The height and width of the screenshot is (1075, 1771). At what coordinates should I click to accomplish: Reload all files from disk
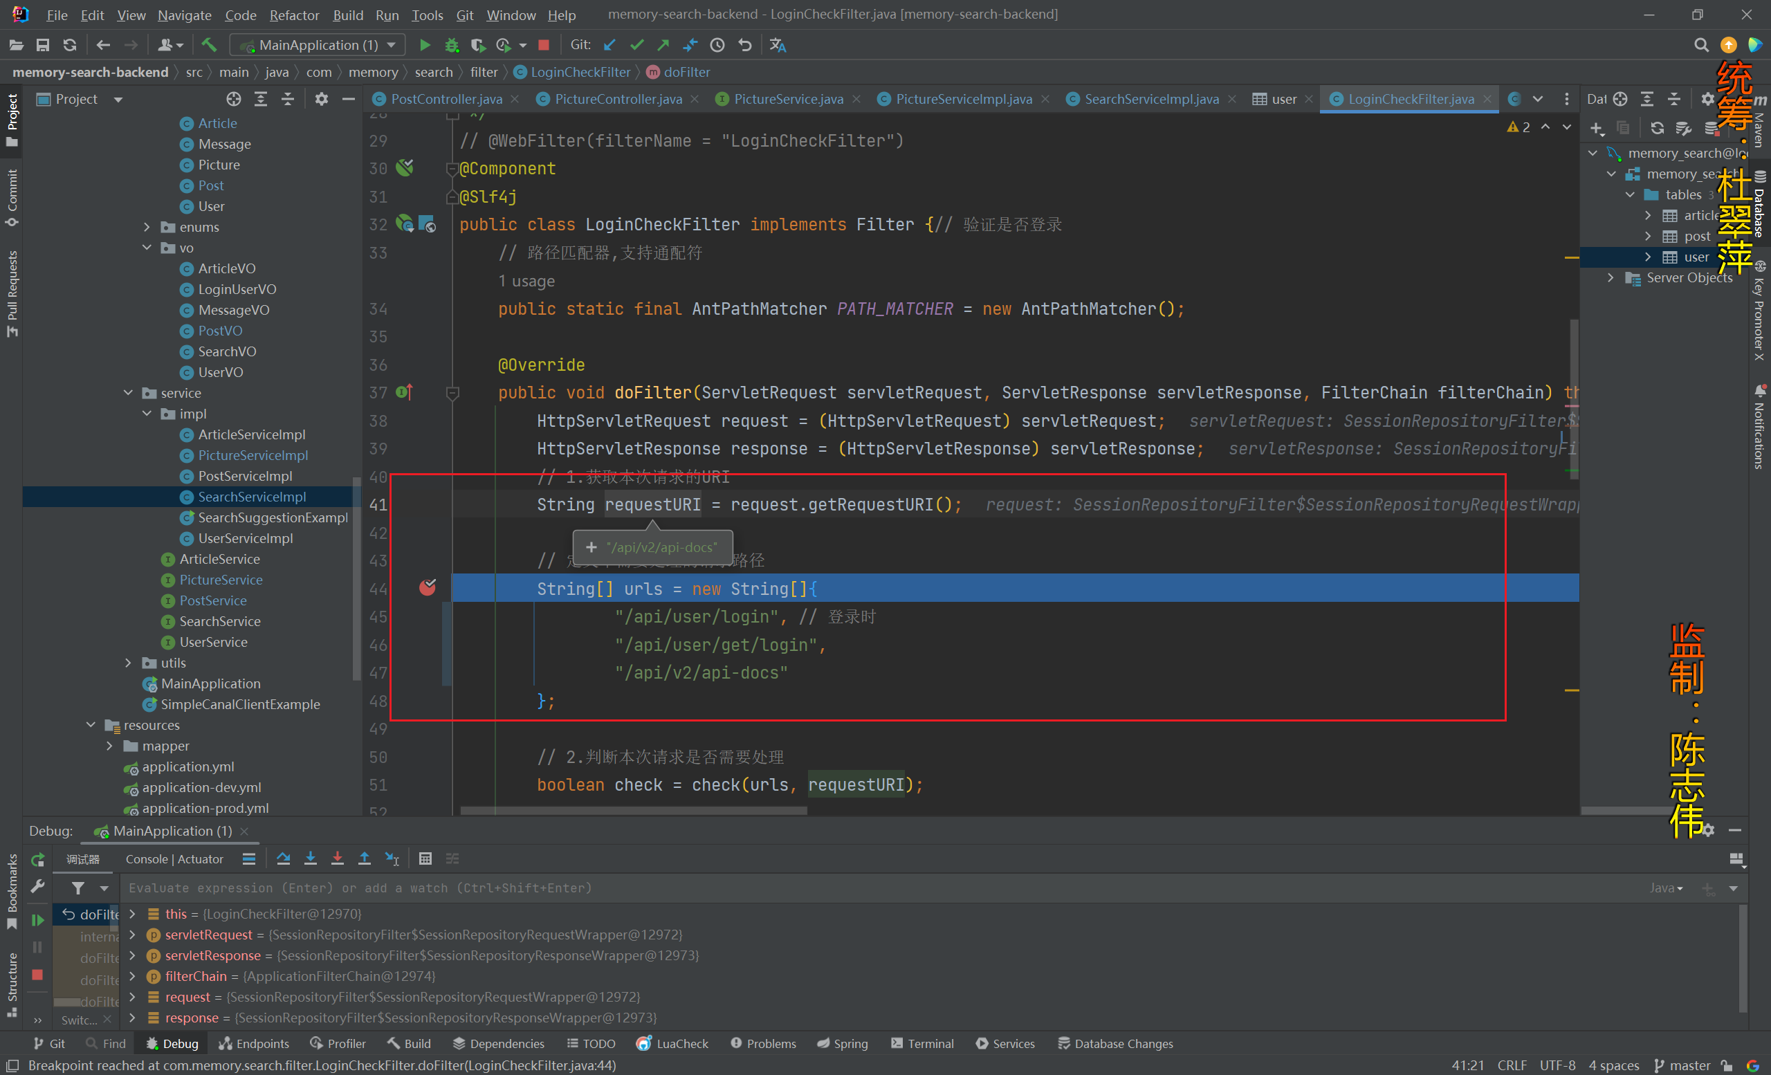69,45
